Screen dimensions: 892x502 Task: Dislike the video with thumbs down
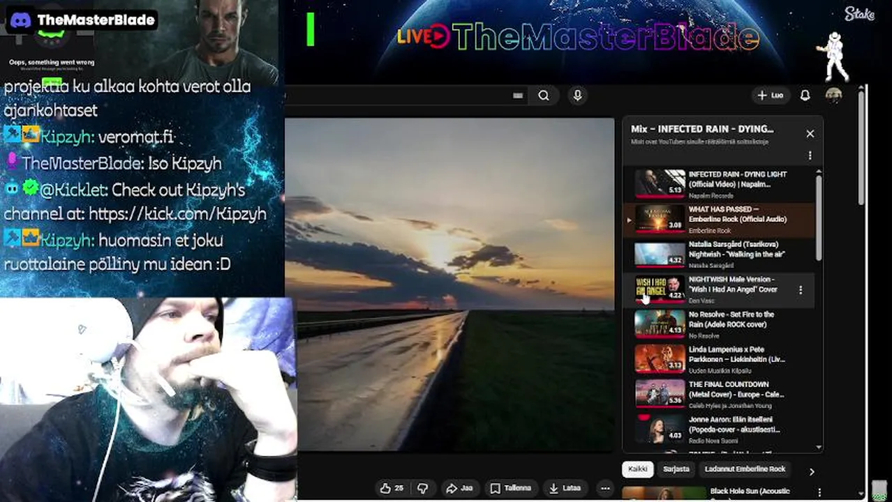click(423, 488)
